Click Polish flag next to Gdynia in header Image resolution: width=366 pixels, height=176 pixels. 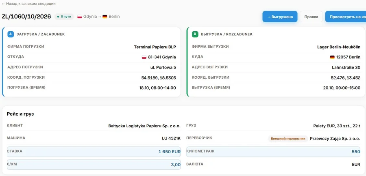click(80, 17)
